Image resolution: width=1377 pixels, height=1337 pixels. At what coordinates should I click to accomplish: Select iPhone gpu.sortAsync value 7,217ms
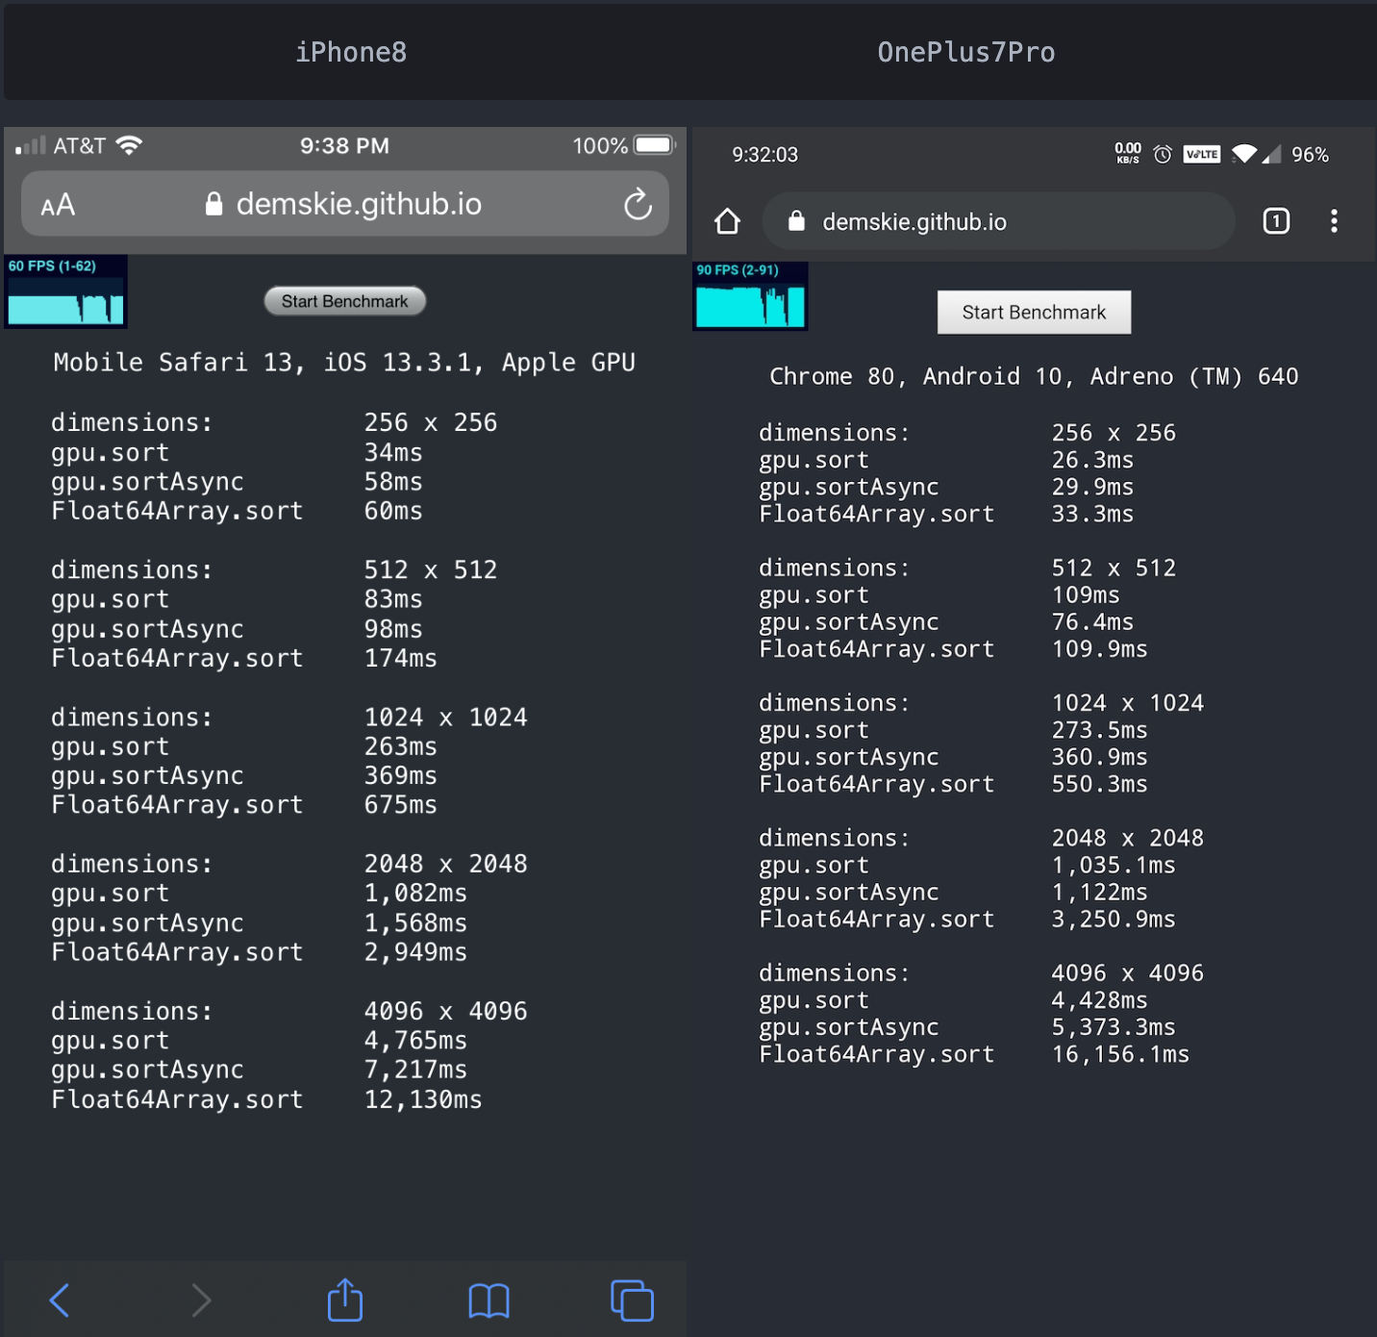(x=415, y=1070)
